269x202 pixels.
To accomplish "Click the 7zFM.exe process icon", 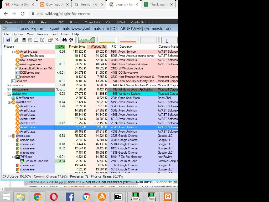I will tap(18, 157).
